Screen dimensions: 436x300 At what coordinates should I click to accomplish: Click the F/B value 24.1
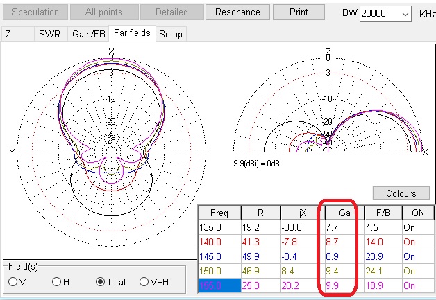383,271
